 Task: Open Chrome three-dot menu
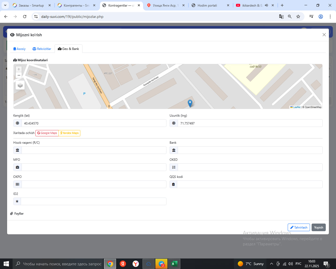tap(330, 17)
